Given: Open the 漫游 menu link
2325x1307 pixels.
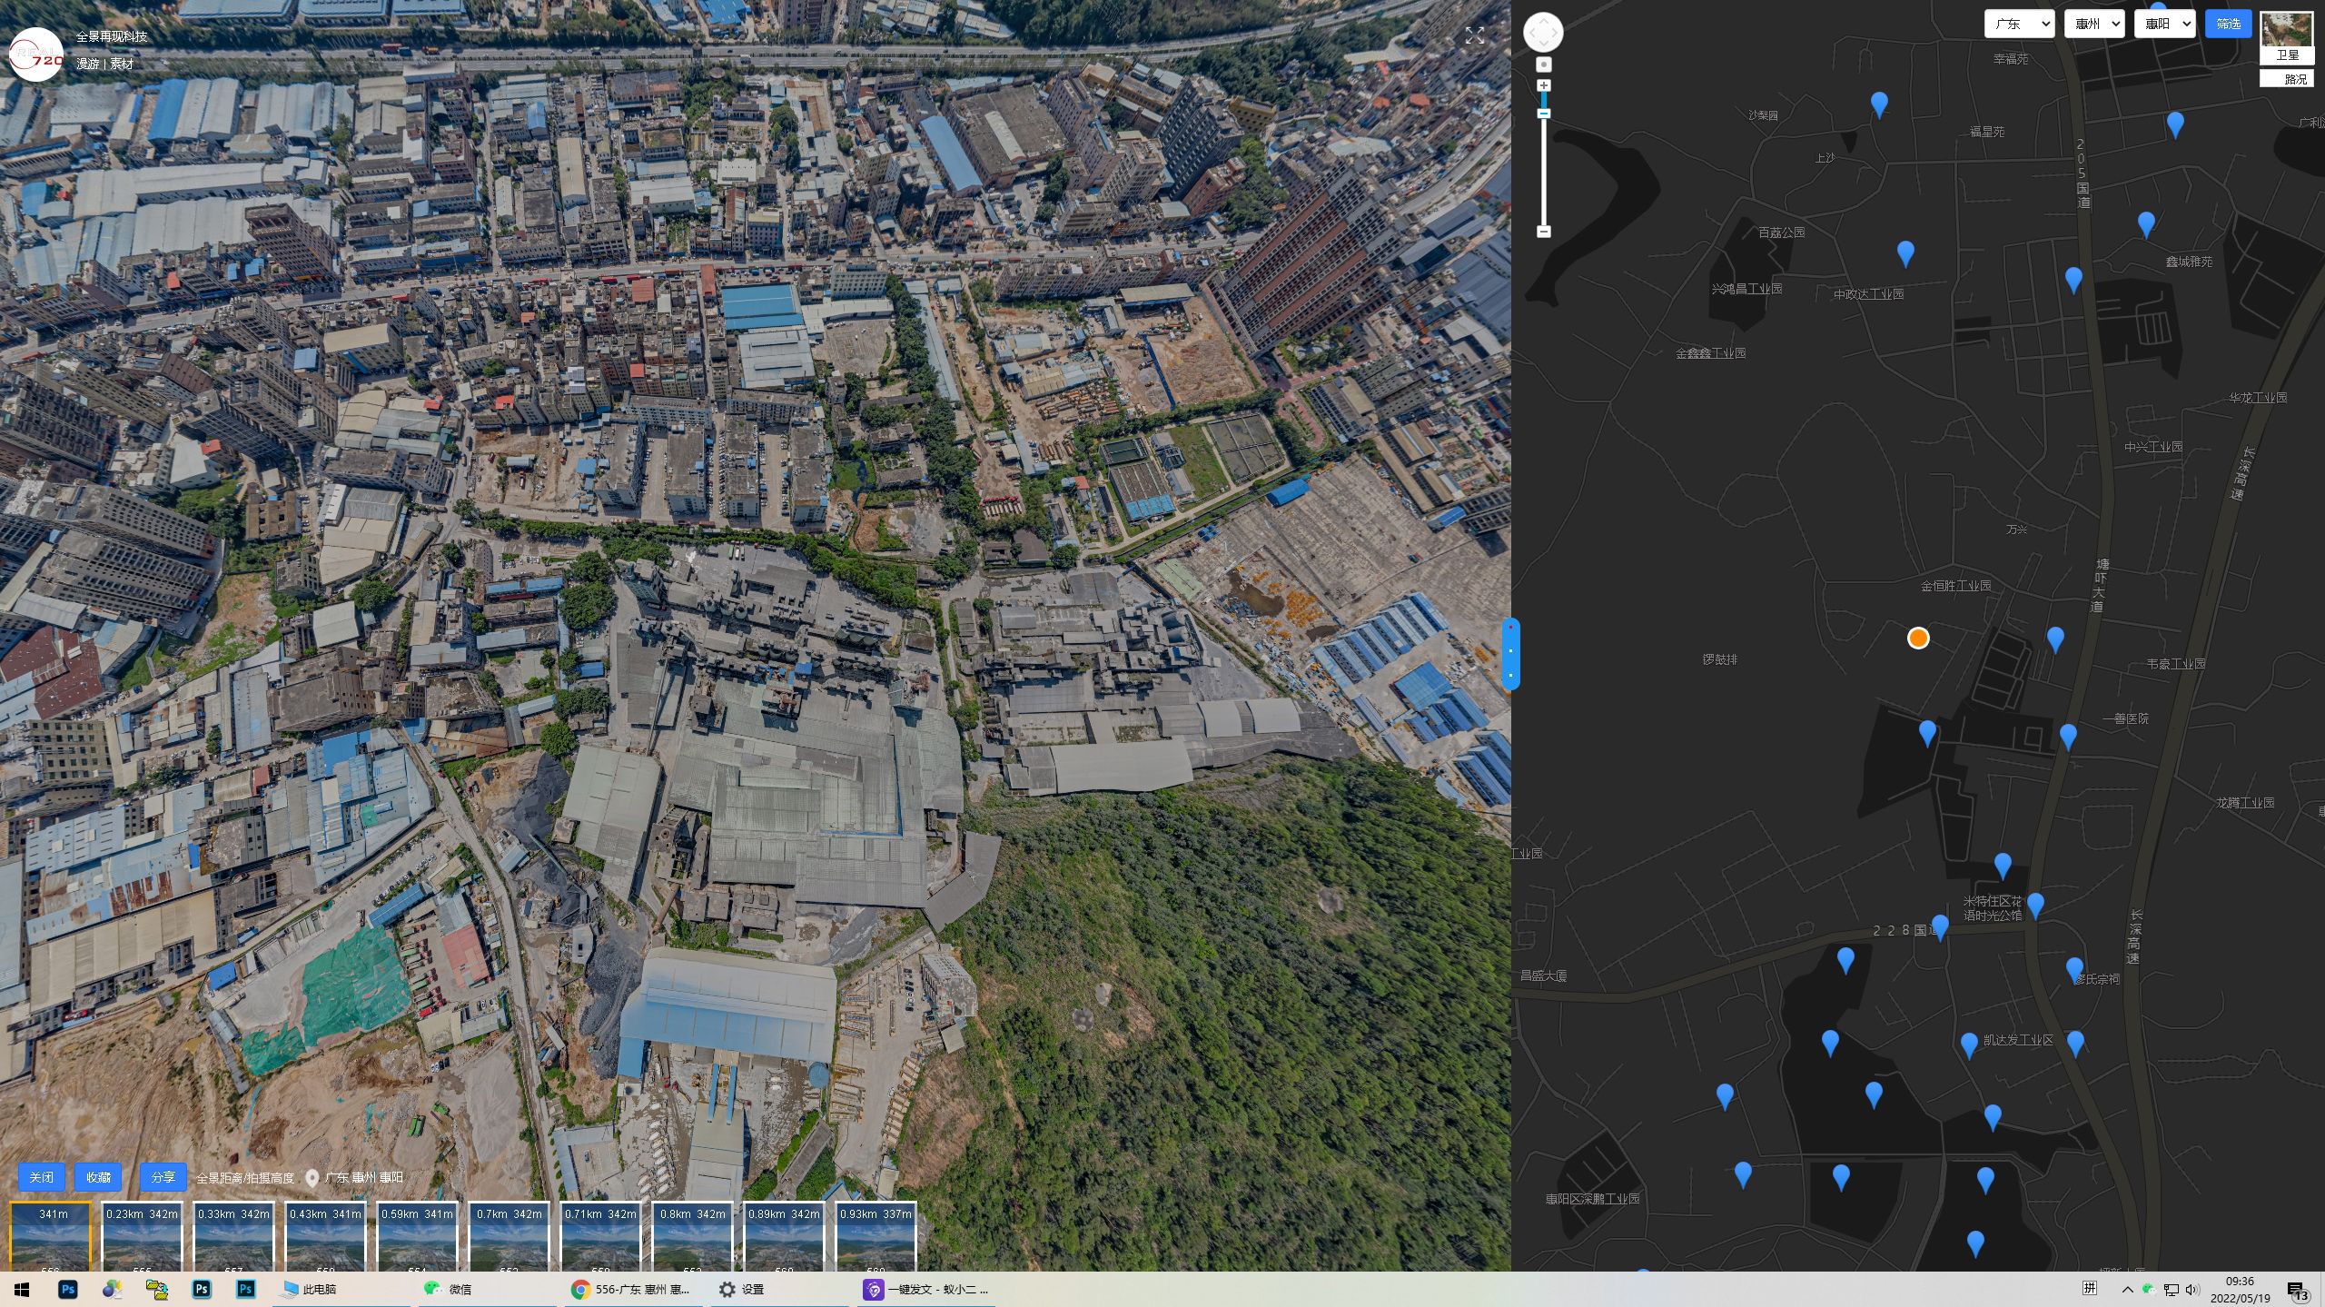Looking at the screenshot, I should click(x=87, y=64).
